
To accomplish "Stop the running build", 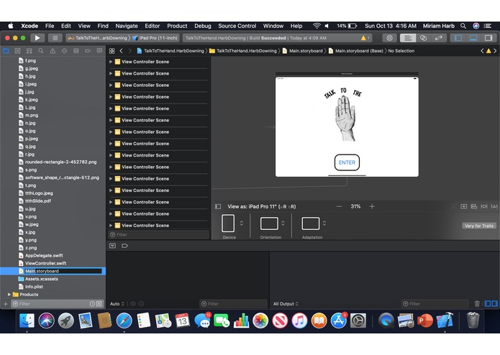I will 55,38.
